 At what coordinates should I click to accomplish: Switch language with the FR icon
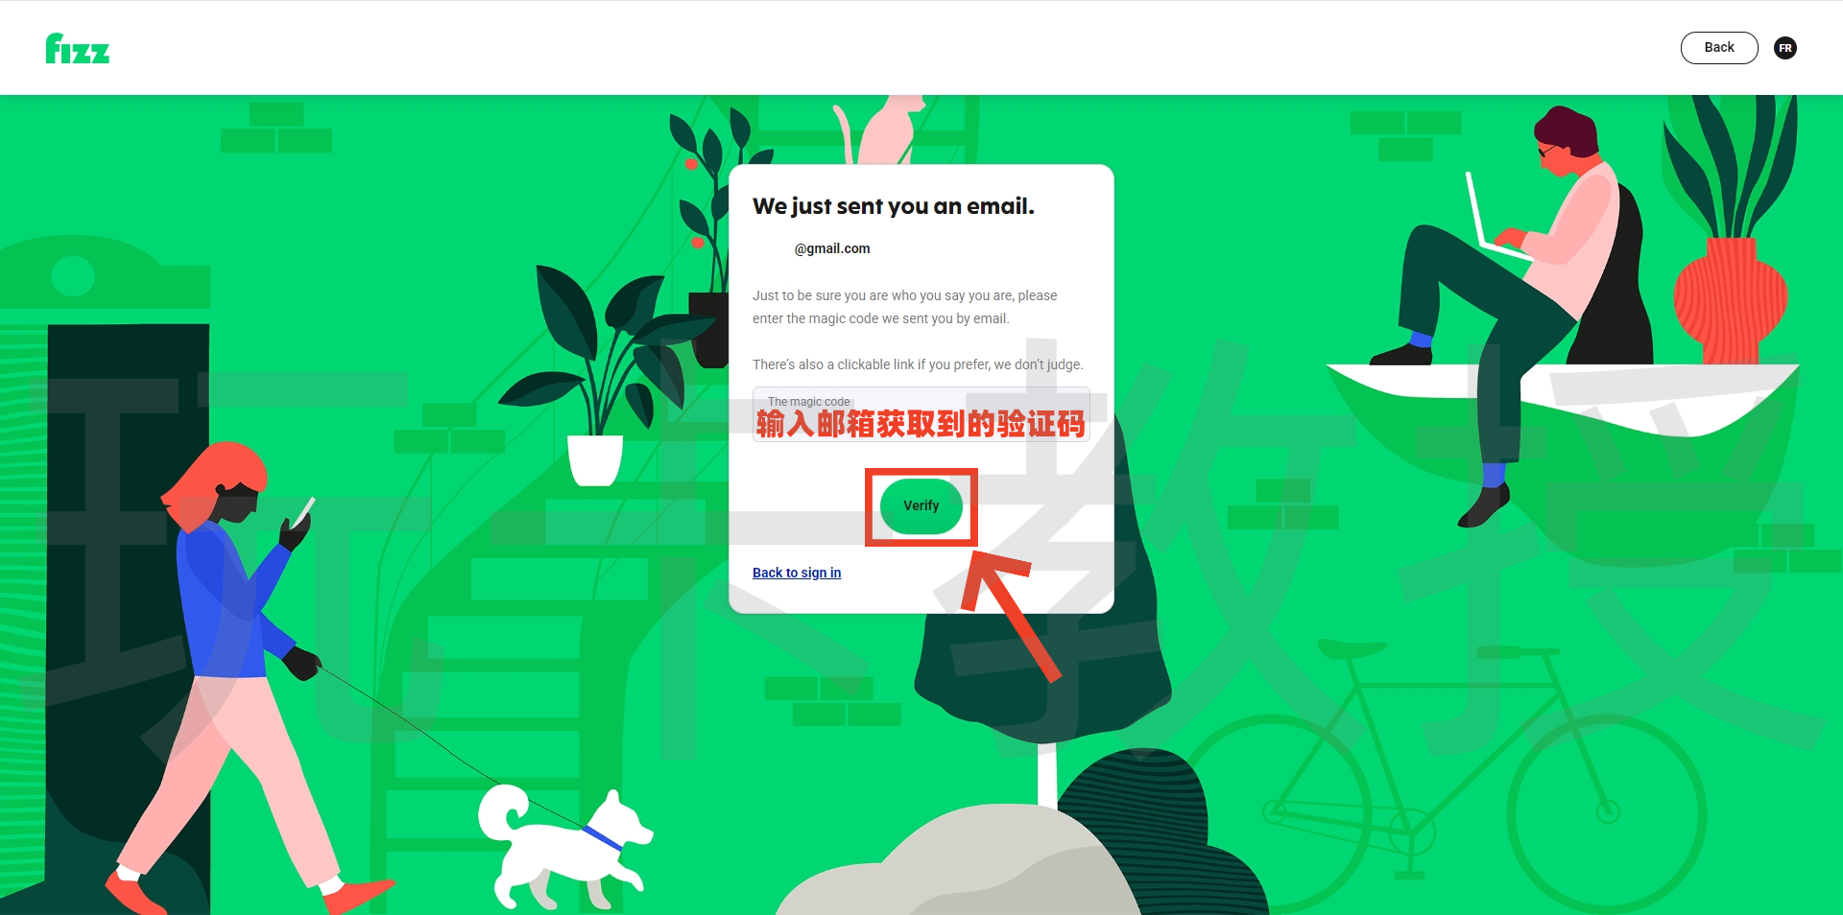point(1785,48)
